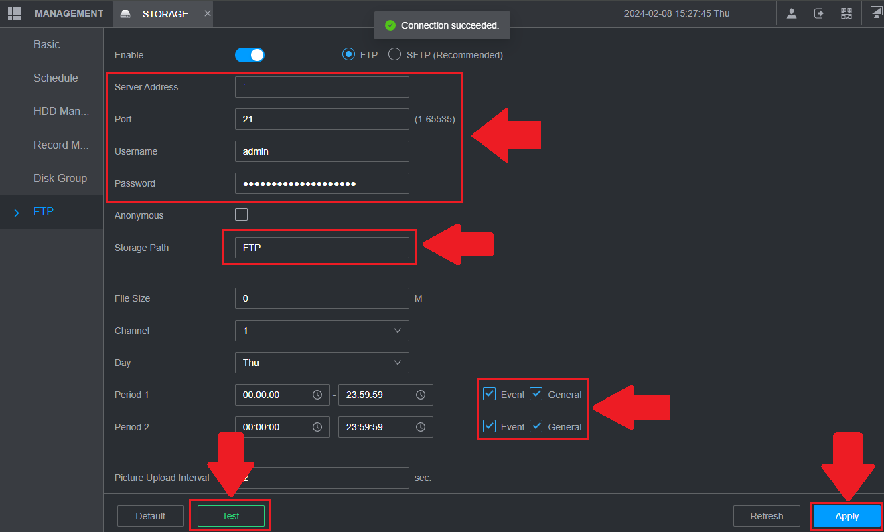Click the Refresh button

767,516
